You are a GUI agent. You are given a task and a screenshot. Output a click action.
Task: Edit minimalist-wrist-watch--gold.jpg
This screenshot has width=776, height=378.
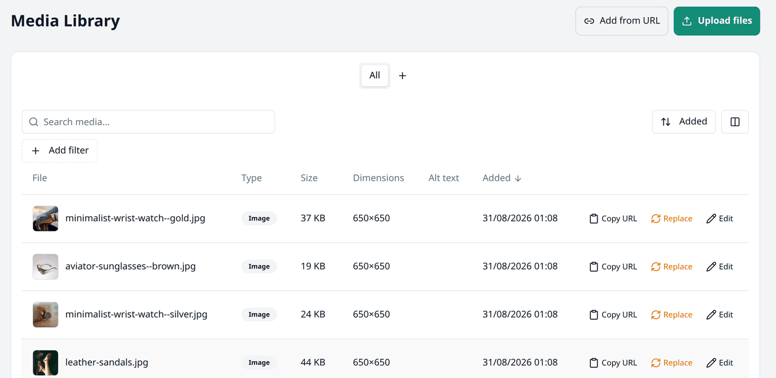(x=720, y=219)
